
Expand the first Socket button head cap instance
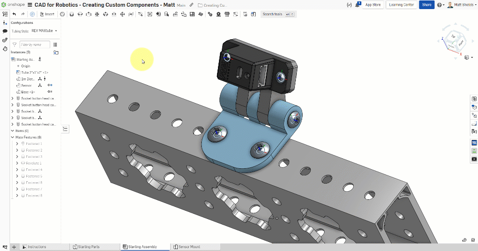coord(12,98)
